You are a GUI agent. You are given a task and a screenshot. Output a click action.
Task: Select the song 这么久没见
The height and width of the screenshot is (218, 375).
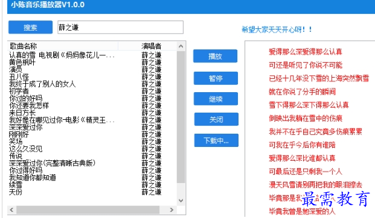point(25,149)
